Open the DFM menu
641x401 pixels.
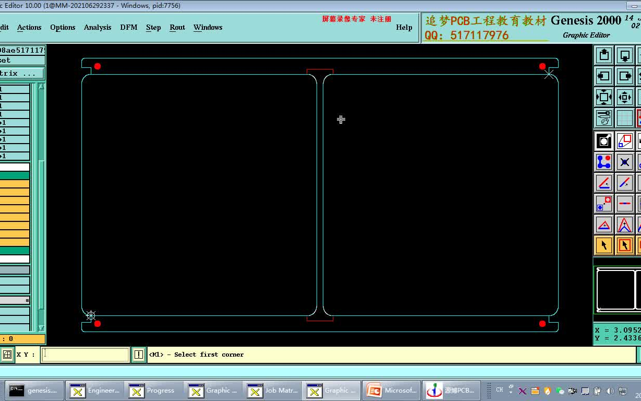[129, 27]
